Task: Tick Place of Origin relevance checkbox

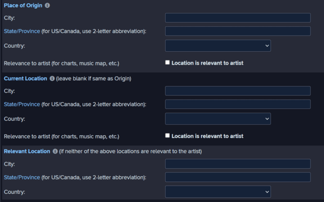Action: (167, 62)
